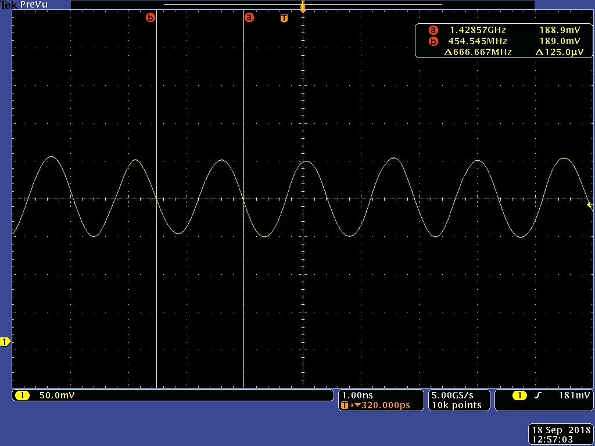Click the time 12:57:03 readout
This screenshot has height=446, width=595.
click(552, 439)
